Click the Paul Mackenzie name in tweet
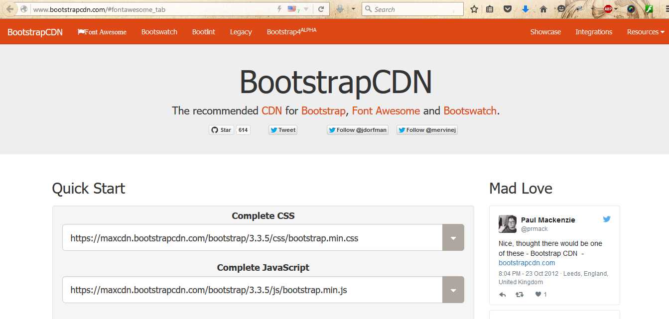 (x=548, y=220)
